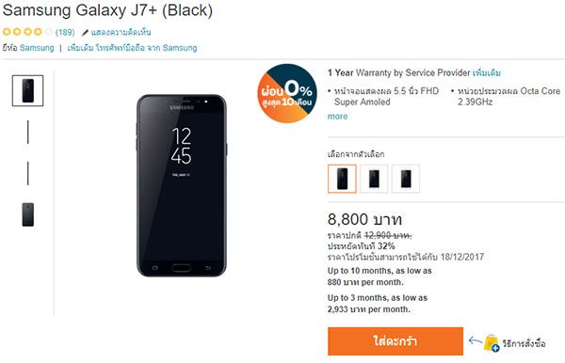The height and width of the screenshot is (363, 565).
Task: Click the blue arrow beside cart button
Action: [475, 340]
